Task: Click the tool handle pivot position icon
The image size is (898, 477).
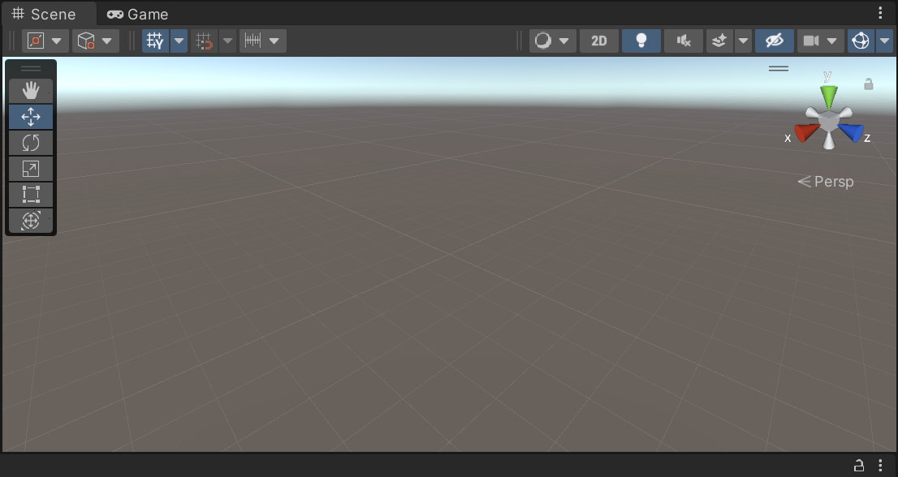Action: (x=36, y=41)
